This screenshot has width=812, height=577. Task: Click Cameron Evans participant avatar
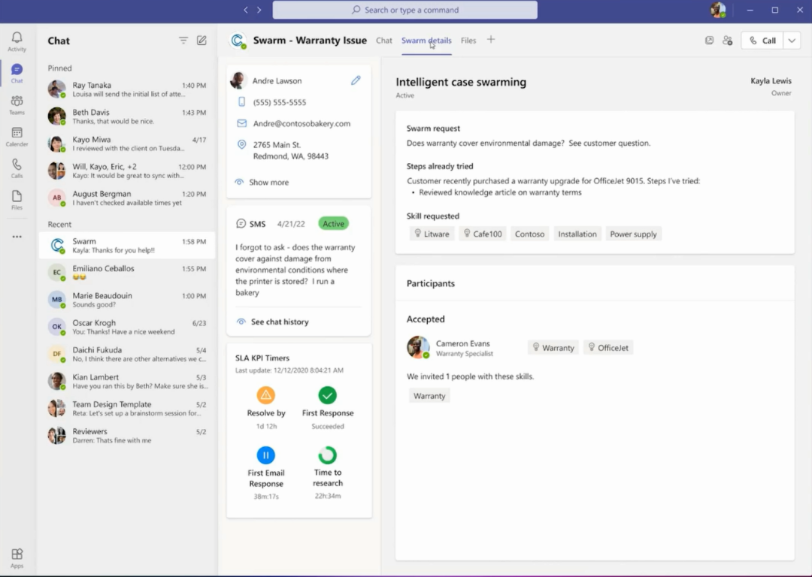point(418,347)
